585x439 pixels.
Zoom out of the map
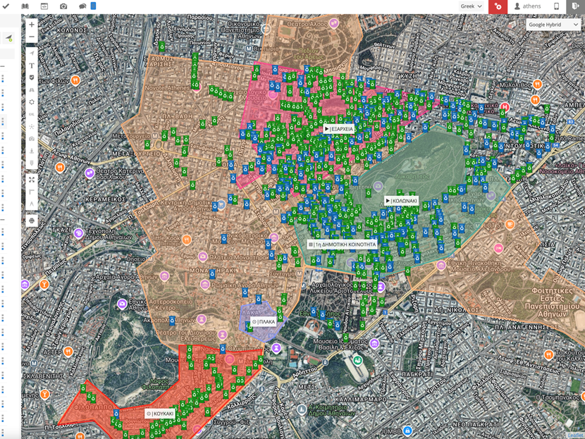tap(32, 37)
